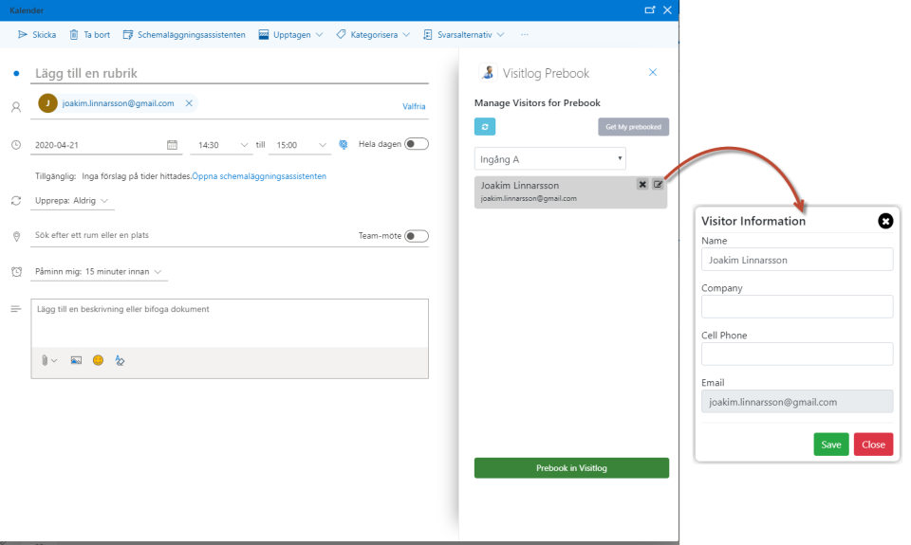Click the red Close button
The height and width of the screenshot is (545, 911).
(x=873, y=445)
